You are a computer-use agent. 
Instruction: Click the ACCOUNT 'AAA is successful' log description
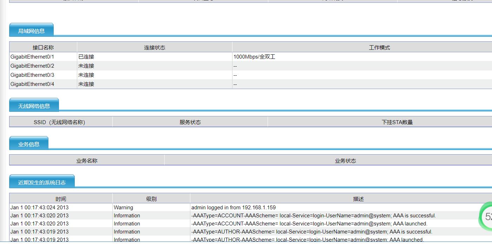(314, 216)
